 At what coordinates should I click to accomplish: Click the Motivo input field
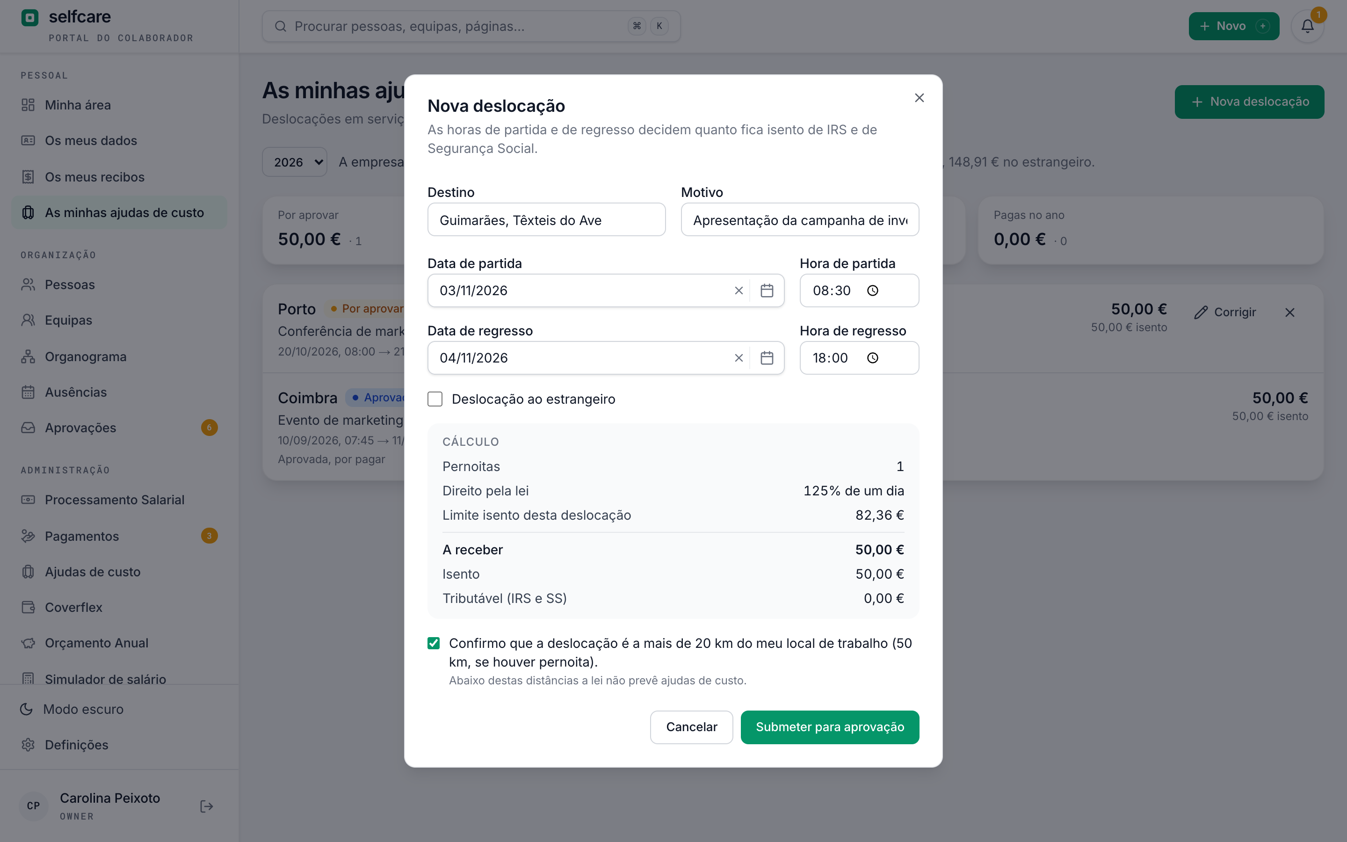pos(800,220)
